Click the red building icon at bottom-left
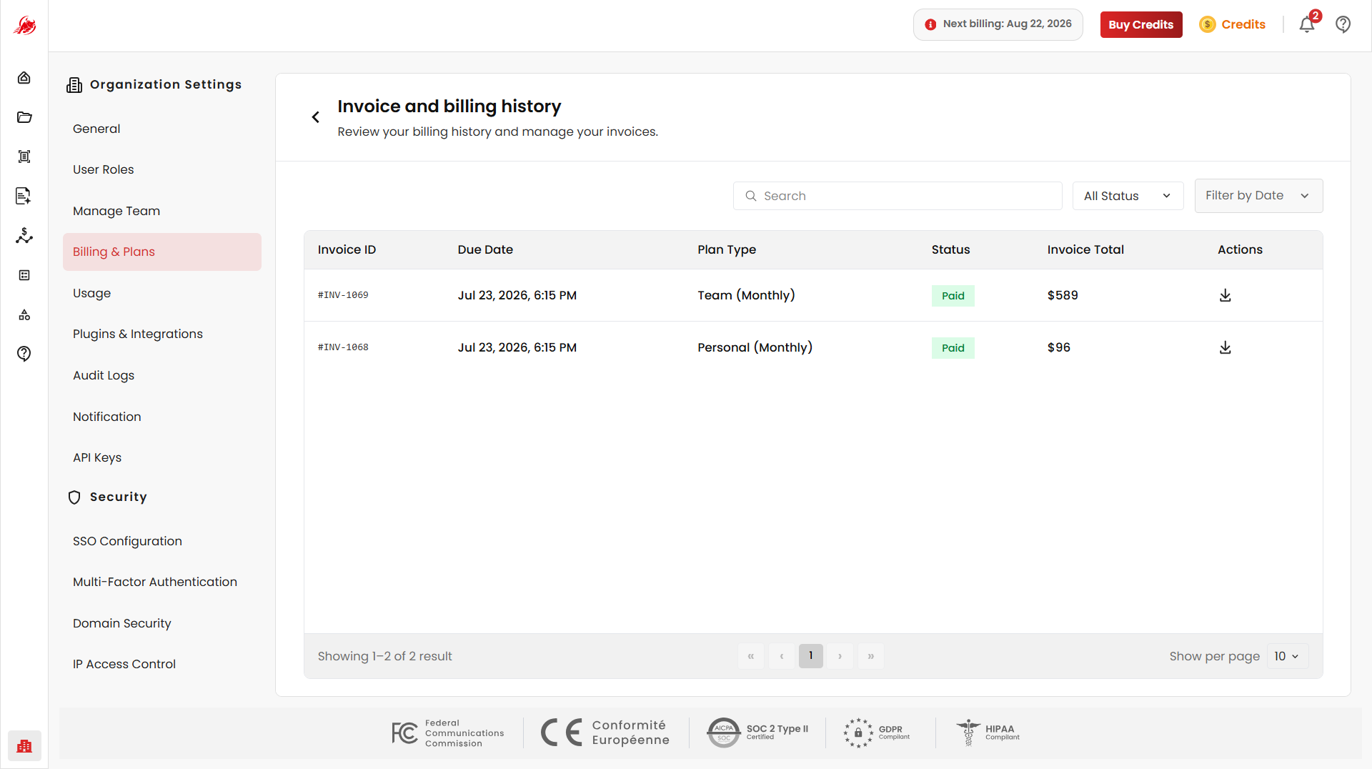Viewport: 1372px width, 769px height. 24,746
